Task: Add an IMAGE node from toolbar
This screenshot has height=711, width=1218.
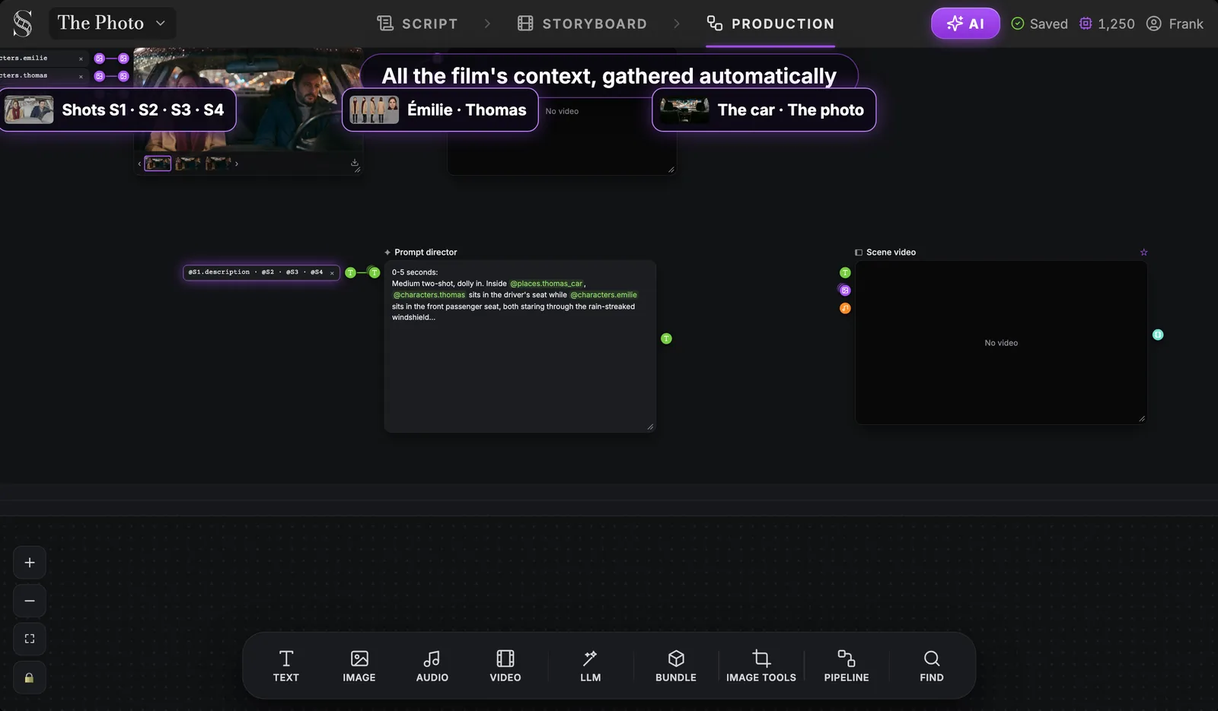Action: [x=359, y=666]
